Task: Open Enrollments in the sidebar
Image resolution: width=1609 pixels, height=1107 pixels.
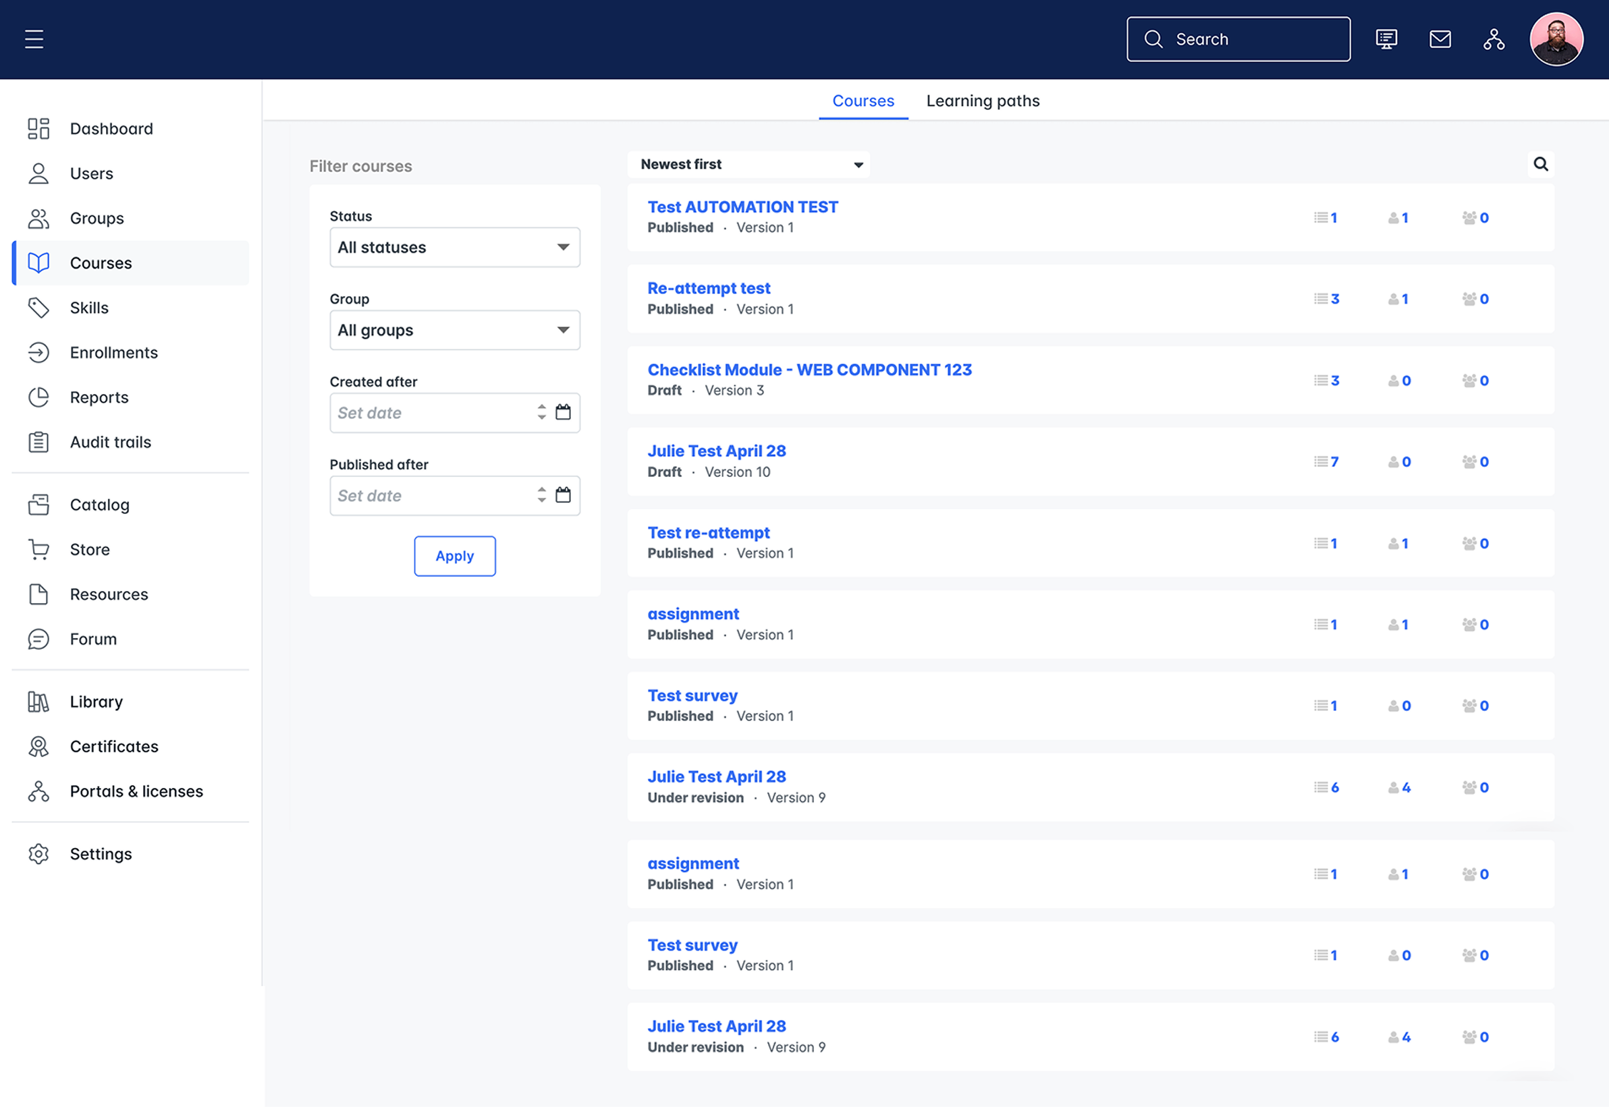Action: coord(130,352)
